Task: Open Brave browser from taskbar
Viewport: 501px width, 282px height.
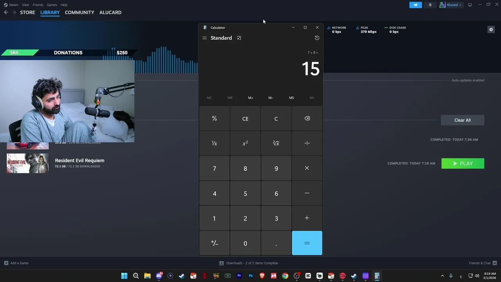Action: (262, 276)
